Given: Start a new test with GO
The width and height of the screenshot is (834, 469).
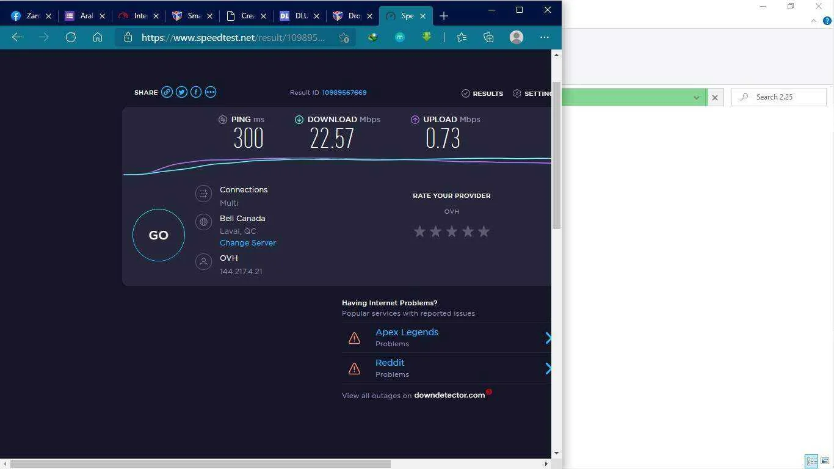Looking at the screenshot, I should pos(159,235).
